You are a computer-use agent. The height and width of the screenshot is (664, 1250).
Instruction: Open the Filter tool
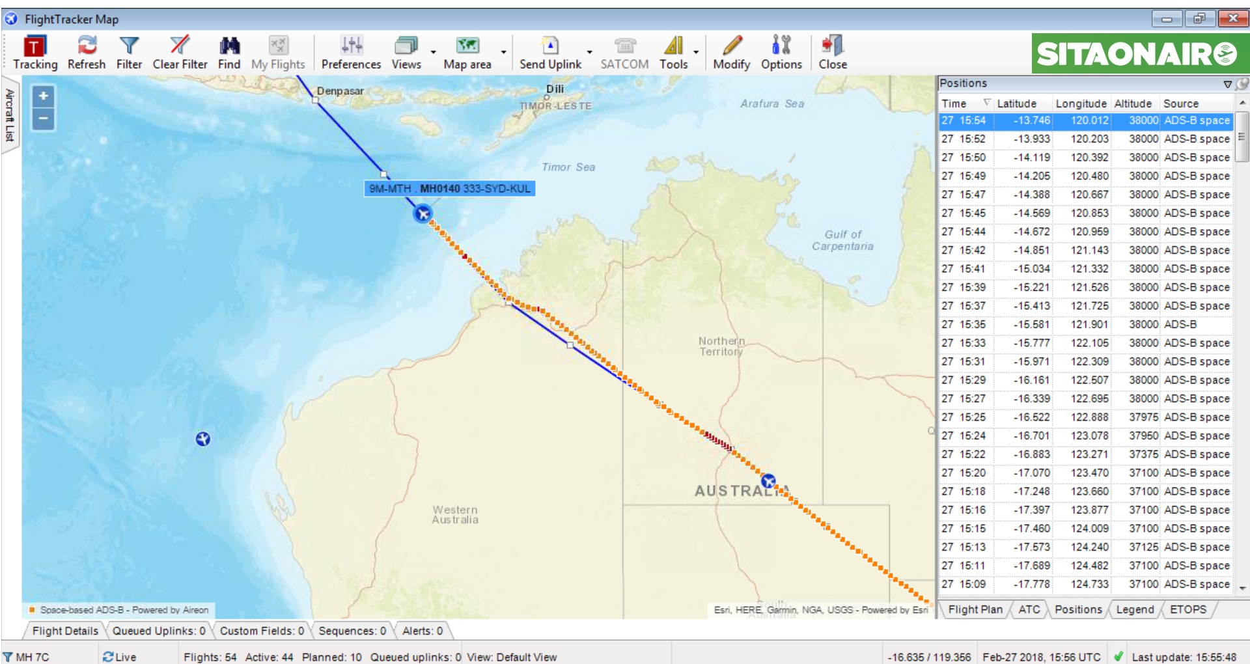click(x=129, y=52)
